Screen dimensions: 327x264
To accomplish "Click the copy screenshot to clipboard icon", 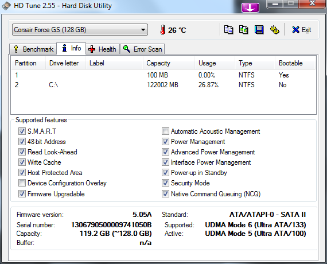I will point(244,30).
